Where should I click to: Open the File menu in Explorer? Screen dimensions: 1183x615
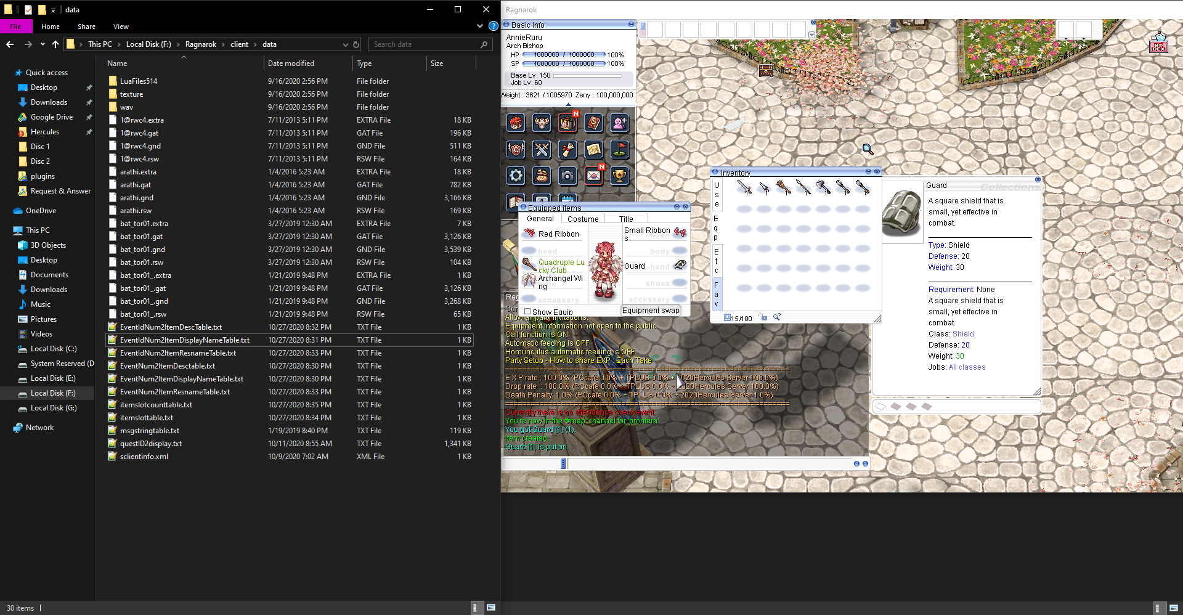point(15,26)
